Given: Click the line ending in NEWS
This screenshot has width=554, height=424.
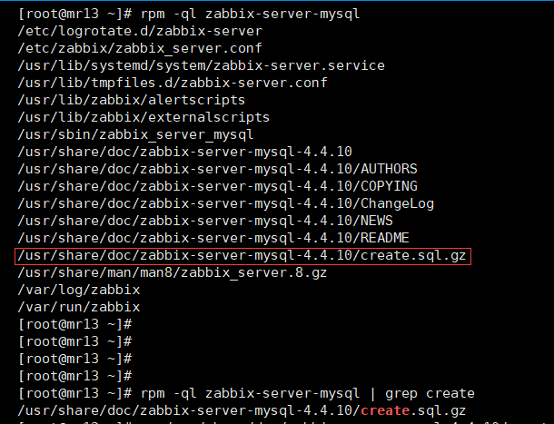Looking at the screenshot, I should 205,222.
